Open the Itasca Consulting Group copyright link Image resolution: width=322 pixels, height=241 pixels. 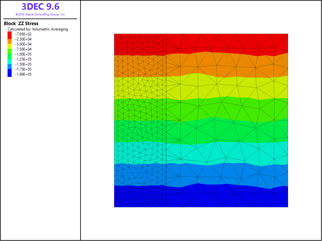pyautogui.click(x=40, y=14)
